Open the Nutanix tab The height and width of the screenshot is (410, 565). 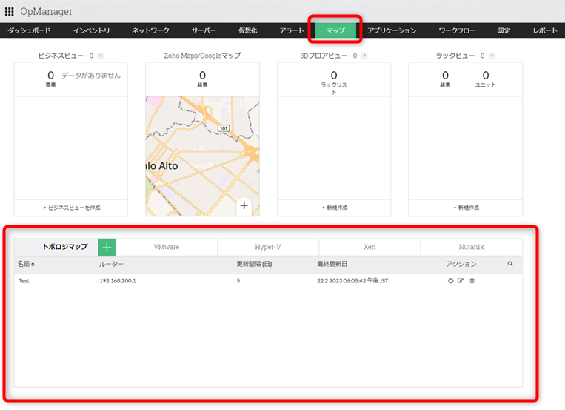tap(471, 247)
